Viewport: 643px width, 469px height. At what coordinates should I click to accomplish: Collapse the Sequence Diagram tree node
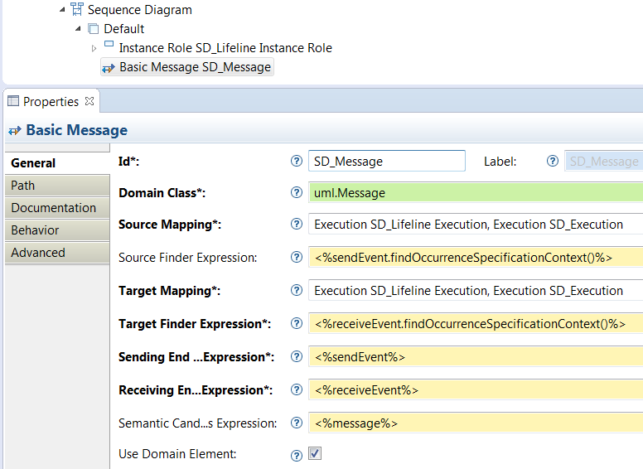pos(63,10)
